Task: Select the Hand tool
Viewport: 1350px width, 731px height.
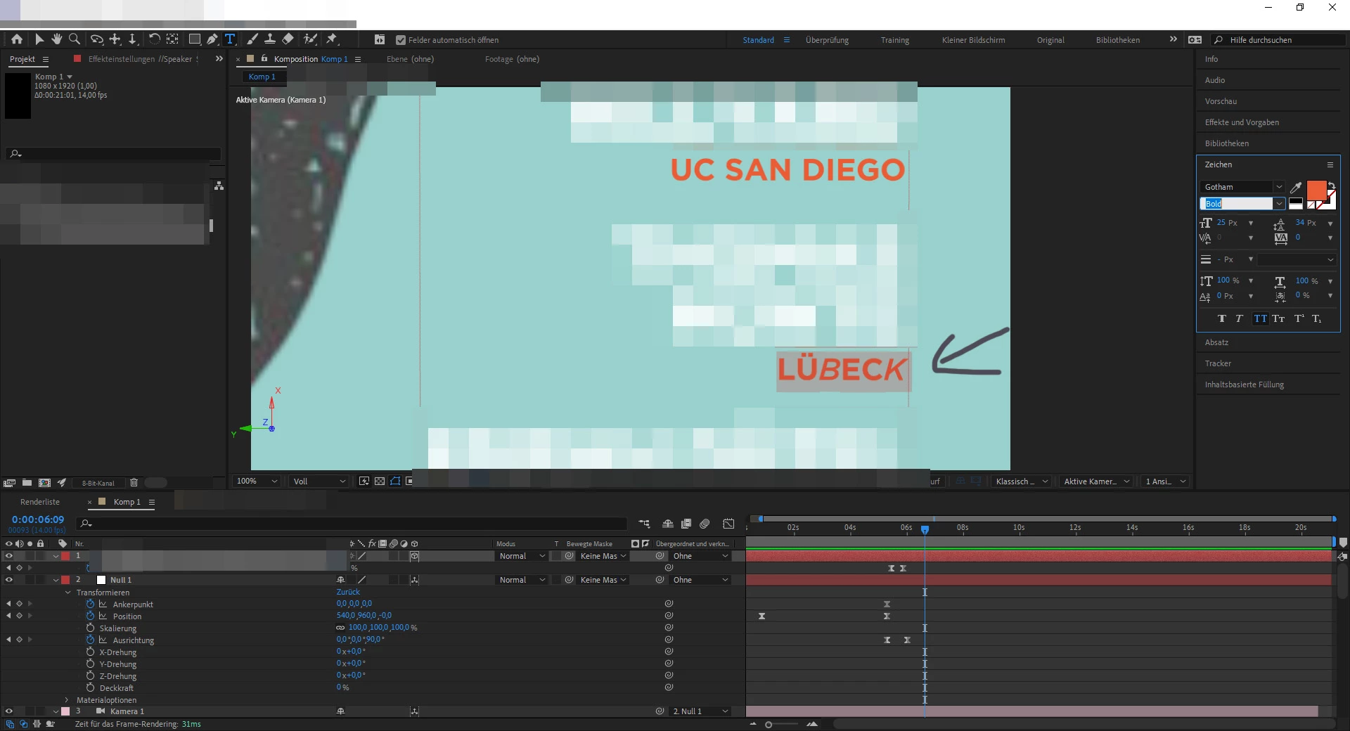Action: (57, 39)
